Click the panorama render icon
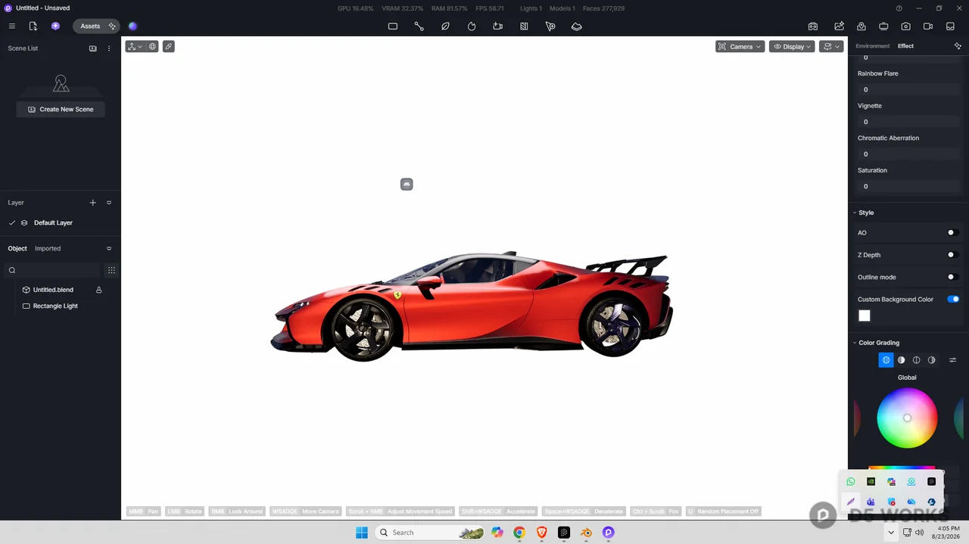Image resolution: width=969 pixels, height=544 pixels. click(x=883, y=26)
